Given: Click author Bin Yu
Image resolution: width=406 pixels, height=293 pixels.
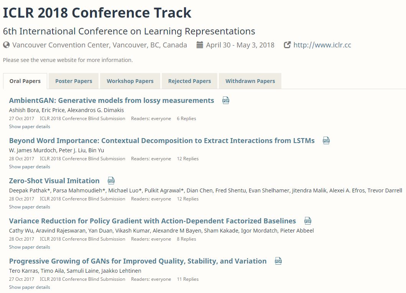Looking at the screenshot, I should click(96, 150).
